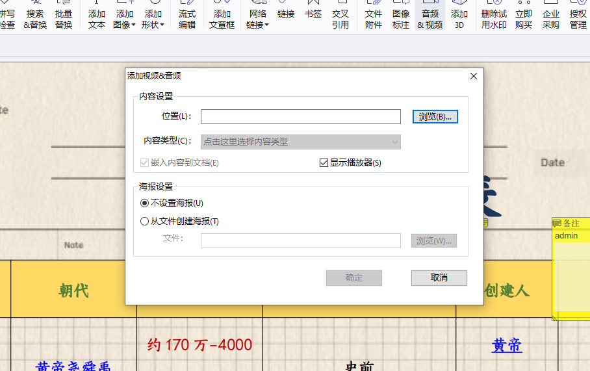Open the 网络链接 dropdown
This screenshot has height=371, width=590.
266,25
